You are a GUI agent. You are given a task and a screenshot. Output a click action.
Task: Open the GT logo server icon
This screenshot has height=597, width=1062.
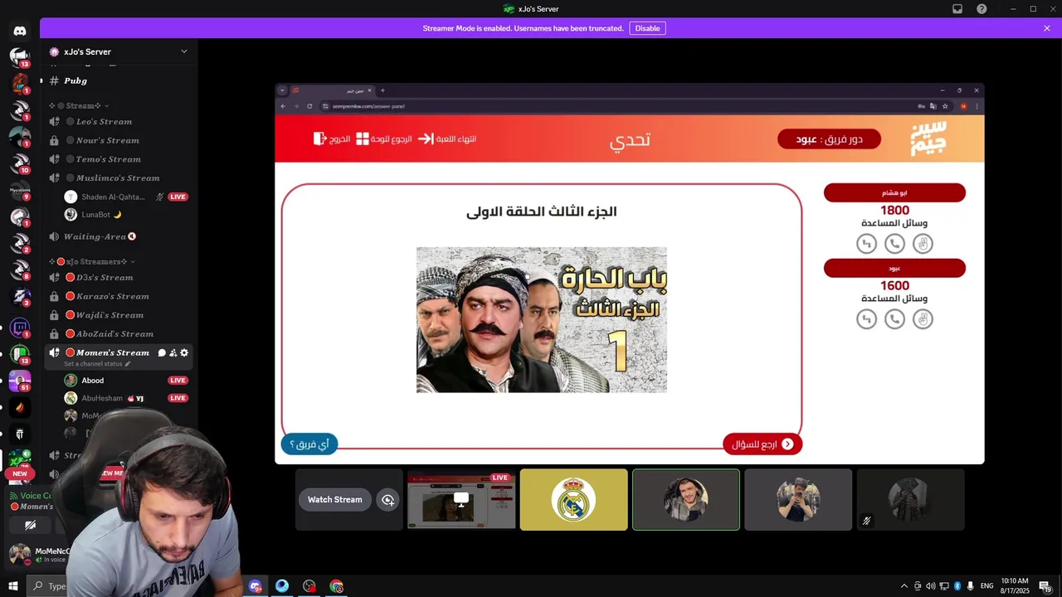[20, 434]
